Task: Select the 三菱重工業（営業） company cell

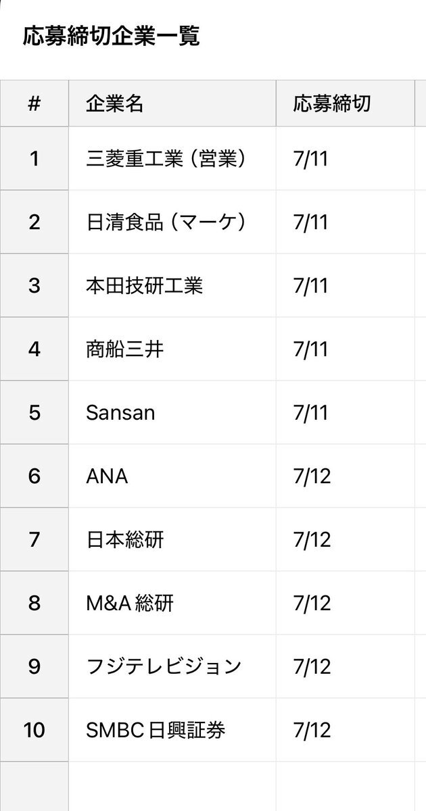Action: click(172, 159)
